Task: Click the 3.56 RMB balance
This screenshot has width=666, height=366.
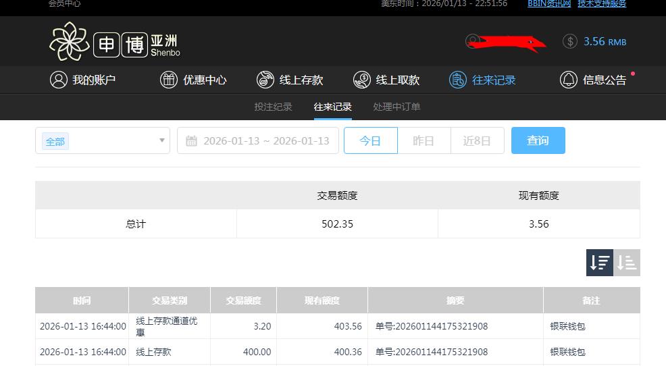Action: click(x=605, y=42)
